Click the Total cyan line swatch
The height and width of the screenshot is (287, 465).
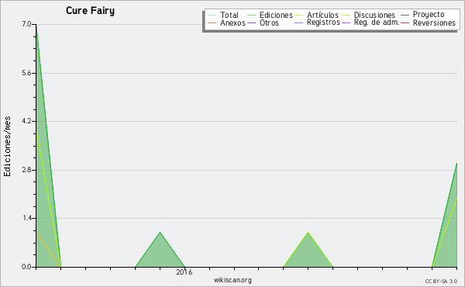[212, 16]
